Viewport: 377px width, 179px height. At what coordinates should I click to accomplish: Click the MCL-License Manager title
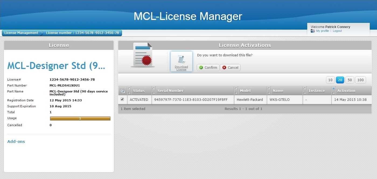pos(188,16)
